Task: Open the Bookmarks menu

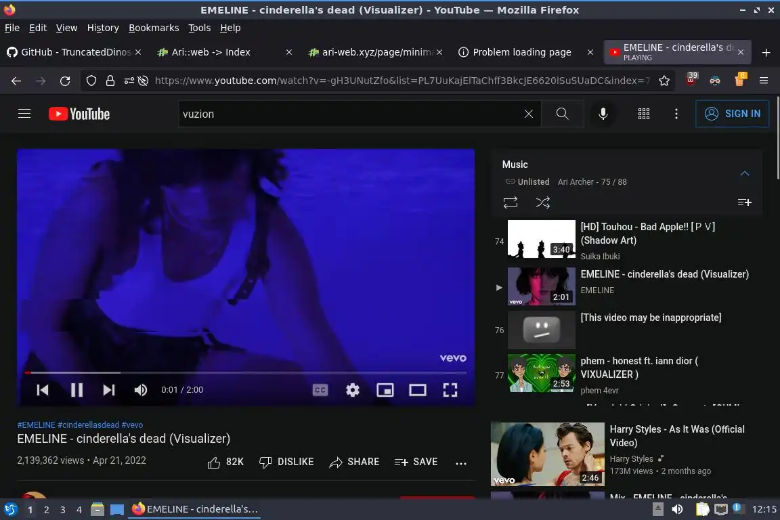Action: pos(154,28)
